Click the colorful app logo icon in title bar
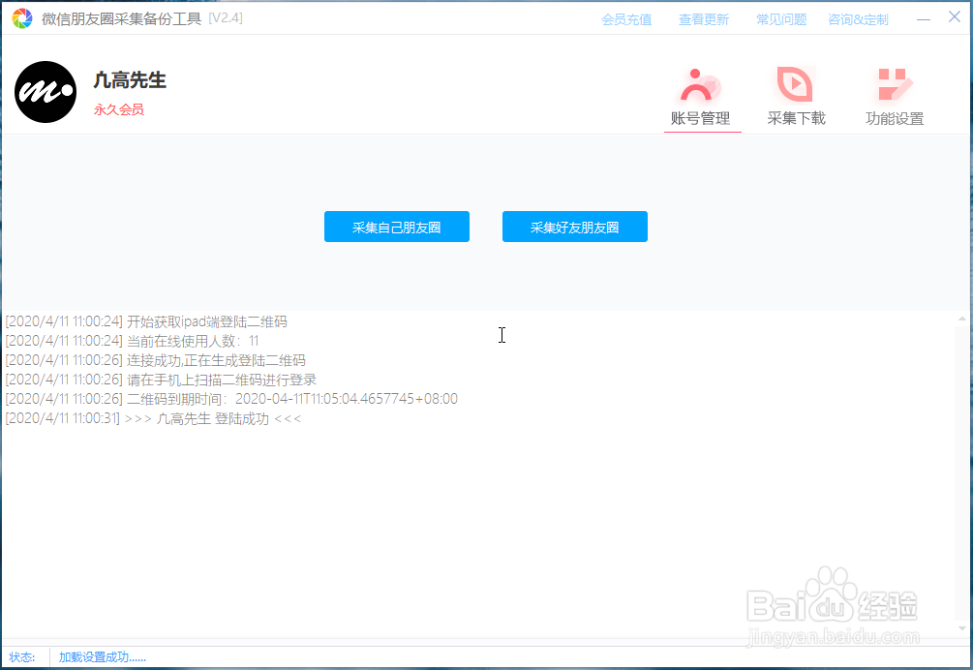 pyautogui.click(x=21, y=18)
